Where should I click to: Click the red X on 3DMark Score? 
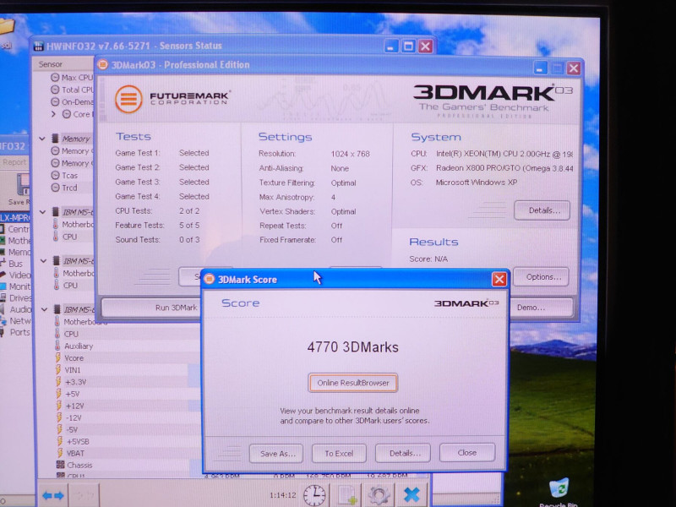499,280
